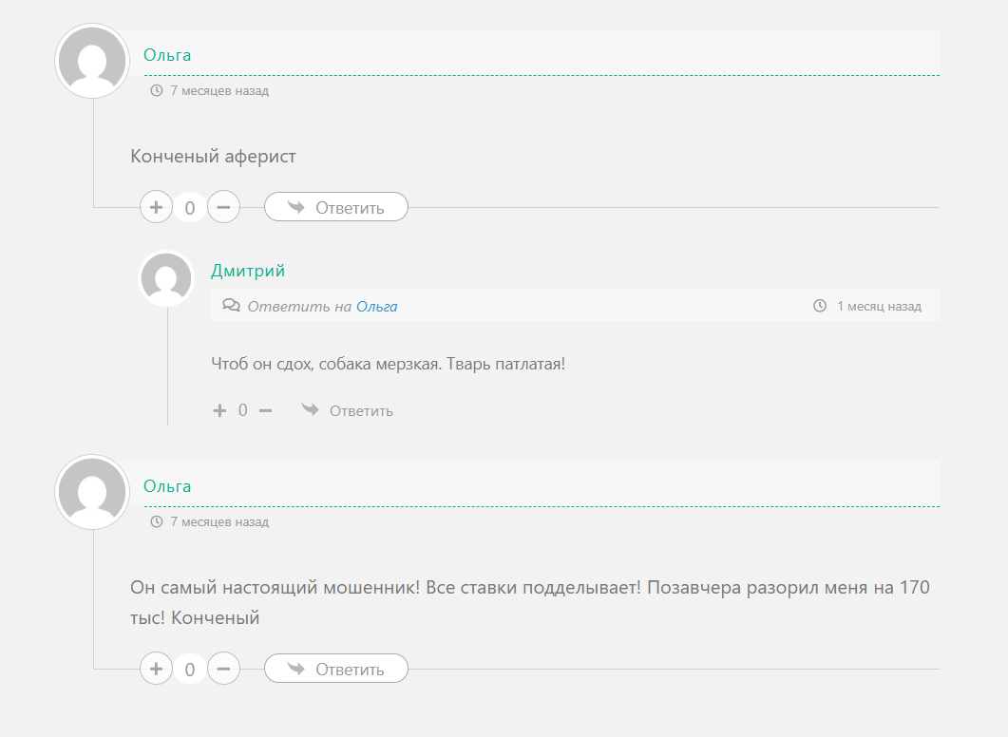1008x737 pixels.
Task: Reply to Ольга's comment about 170 тыс
Action: click(336, 669)
